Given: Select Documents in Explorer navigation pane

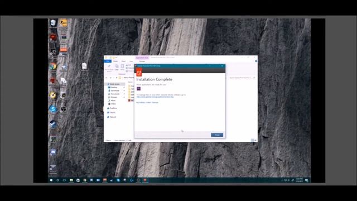Looking at the screenshot, I should click(x=115, y=94).
